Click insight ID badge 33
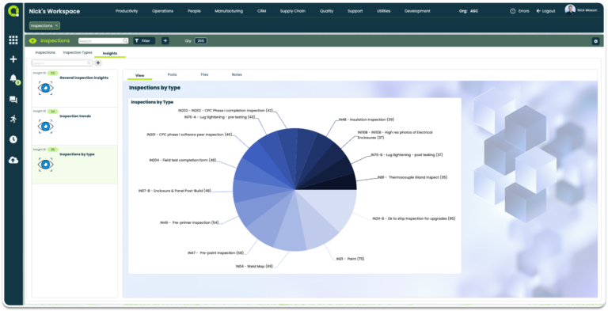Image resolution: width=608 pixels, height=311 pixels. 52,73
